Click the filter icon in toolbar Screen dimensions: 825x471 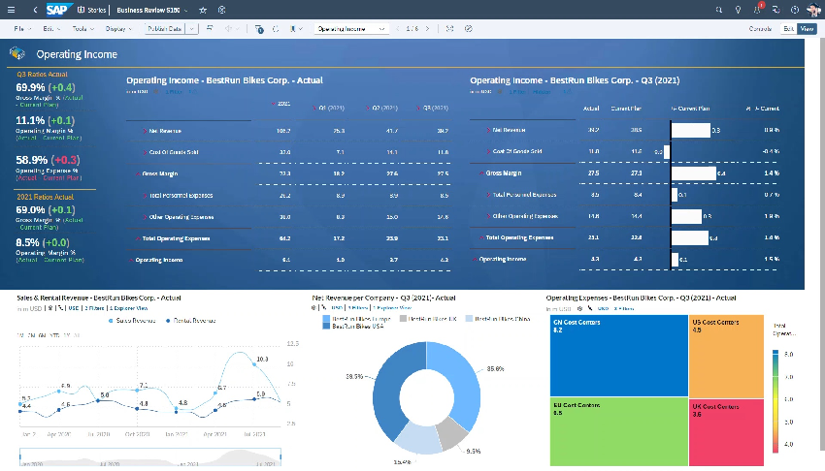(260, 29)
